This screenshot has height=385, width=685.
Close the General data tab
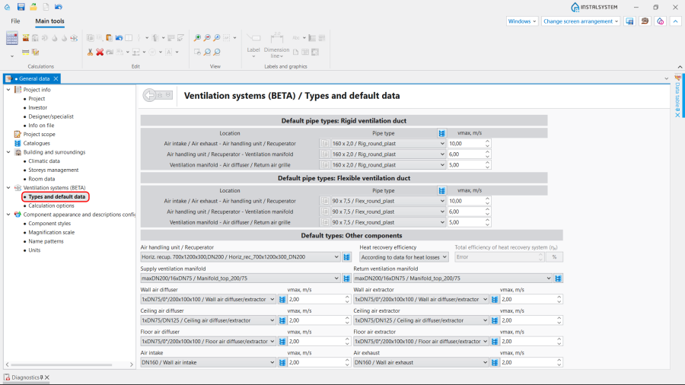[x=56, y=79]
